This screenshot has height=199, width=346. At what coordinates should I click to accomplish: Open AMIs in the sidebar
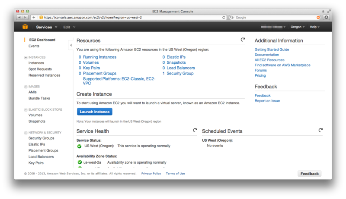tap(32, 92)
